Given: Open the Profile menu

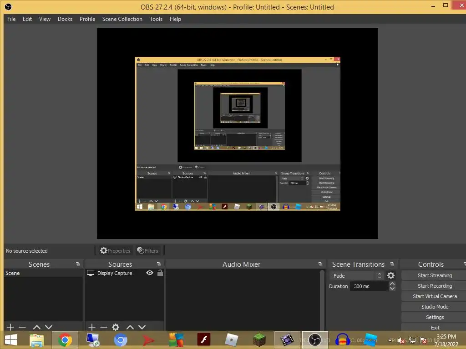Looking at the screenshot, I should tap(87, 19).
